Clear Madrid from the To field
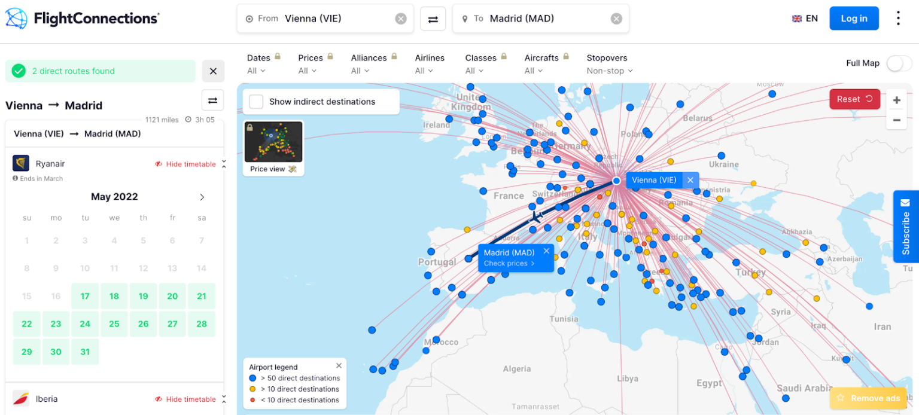Screen dimensions: 919x415 point(616,18)
